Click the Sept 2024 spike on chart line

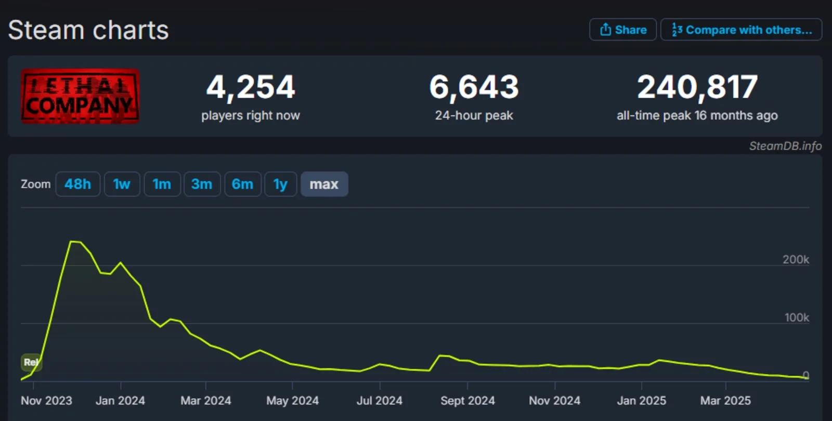[440, 356]
